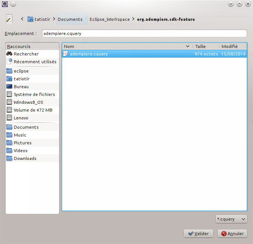Image resolution: width=253 pixels, height=244 pixels.
Task: Click the Rechercher binoculars icon
Action: 10,54
